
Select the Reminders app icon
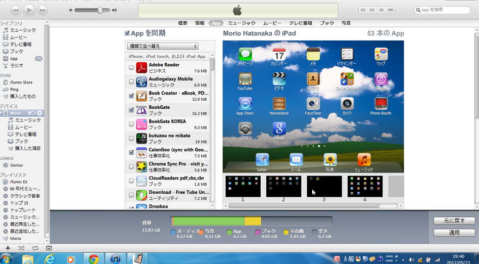(x=347, y=55)
